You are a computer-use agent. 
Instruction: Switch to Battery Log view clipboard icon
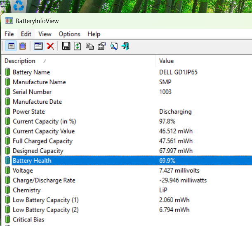tap(23, 46)
